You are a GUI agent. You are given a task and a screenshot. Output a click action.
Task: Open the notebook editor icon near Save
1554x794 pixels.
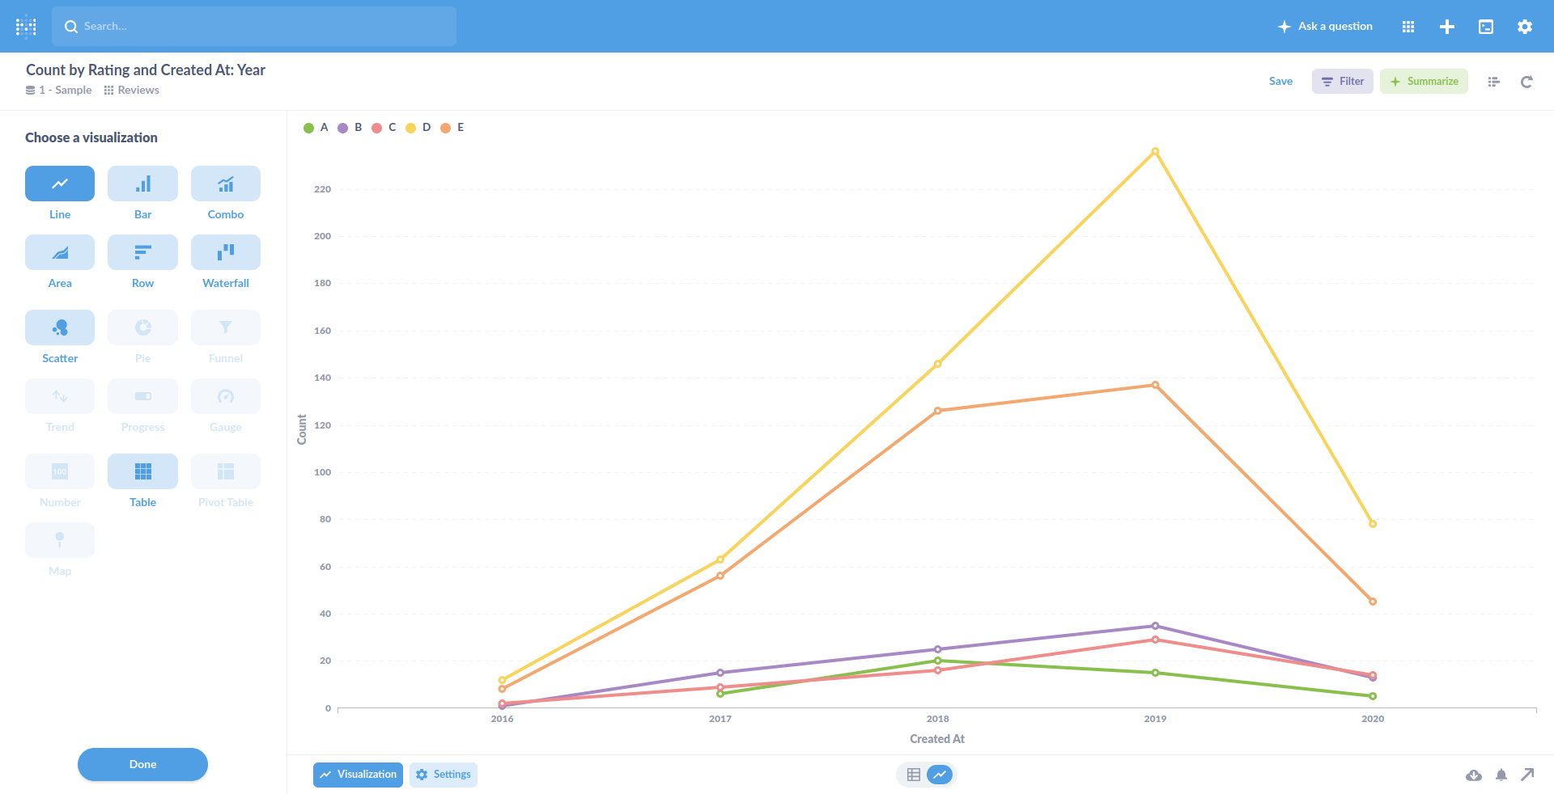click(x=1493, y=82)
